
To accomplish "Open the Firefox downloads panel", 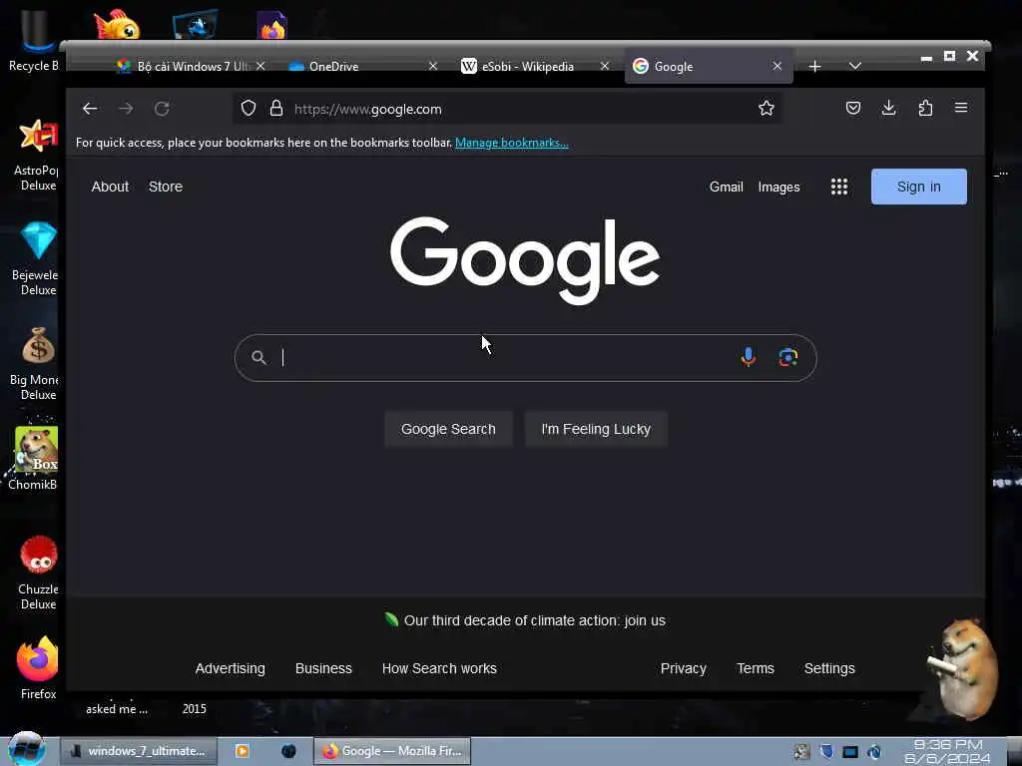I will point(889,108).
